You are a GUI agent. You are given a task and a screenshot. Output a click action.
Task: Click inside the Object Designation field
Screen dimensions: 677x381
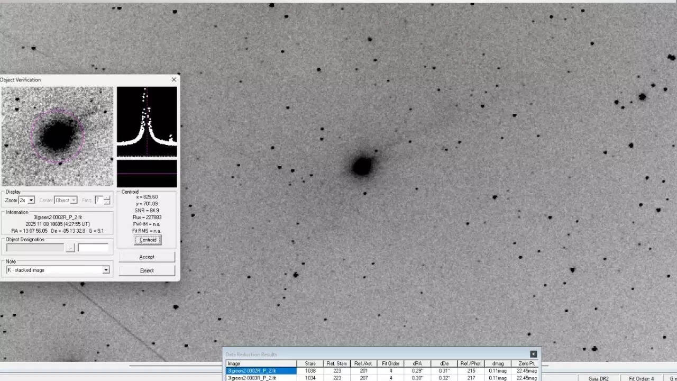(34, 247)
